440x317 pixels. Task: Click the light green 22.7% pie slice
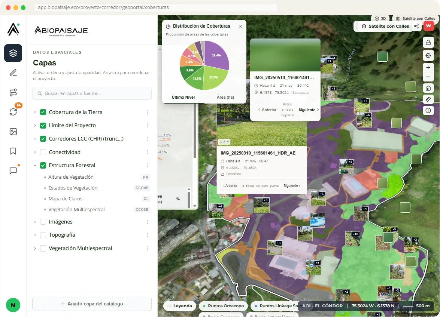(214, 77)
